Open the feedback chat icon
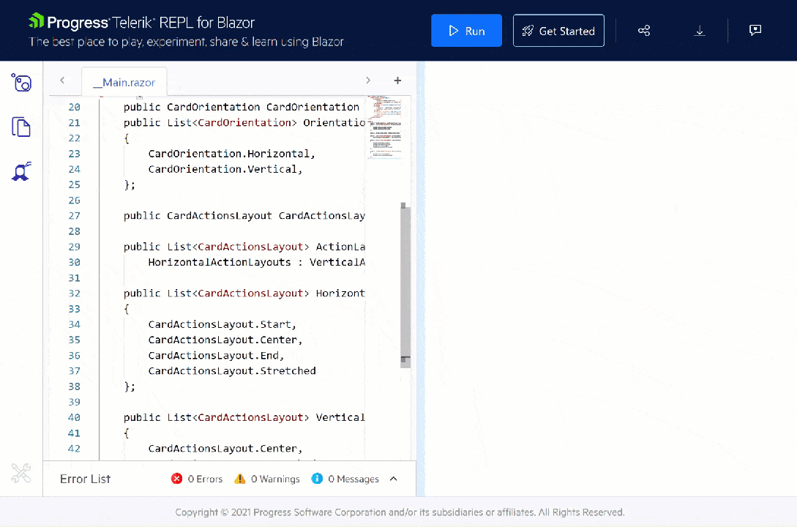Viewport: 797px width, 527px height. point(755,30)
